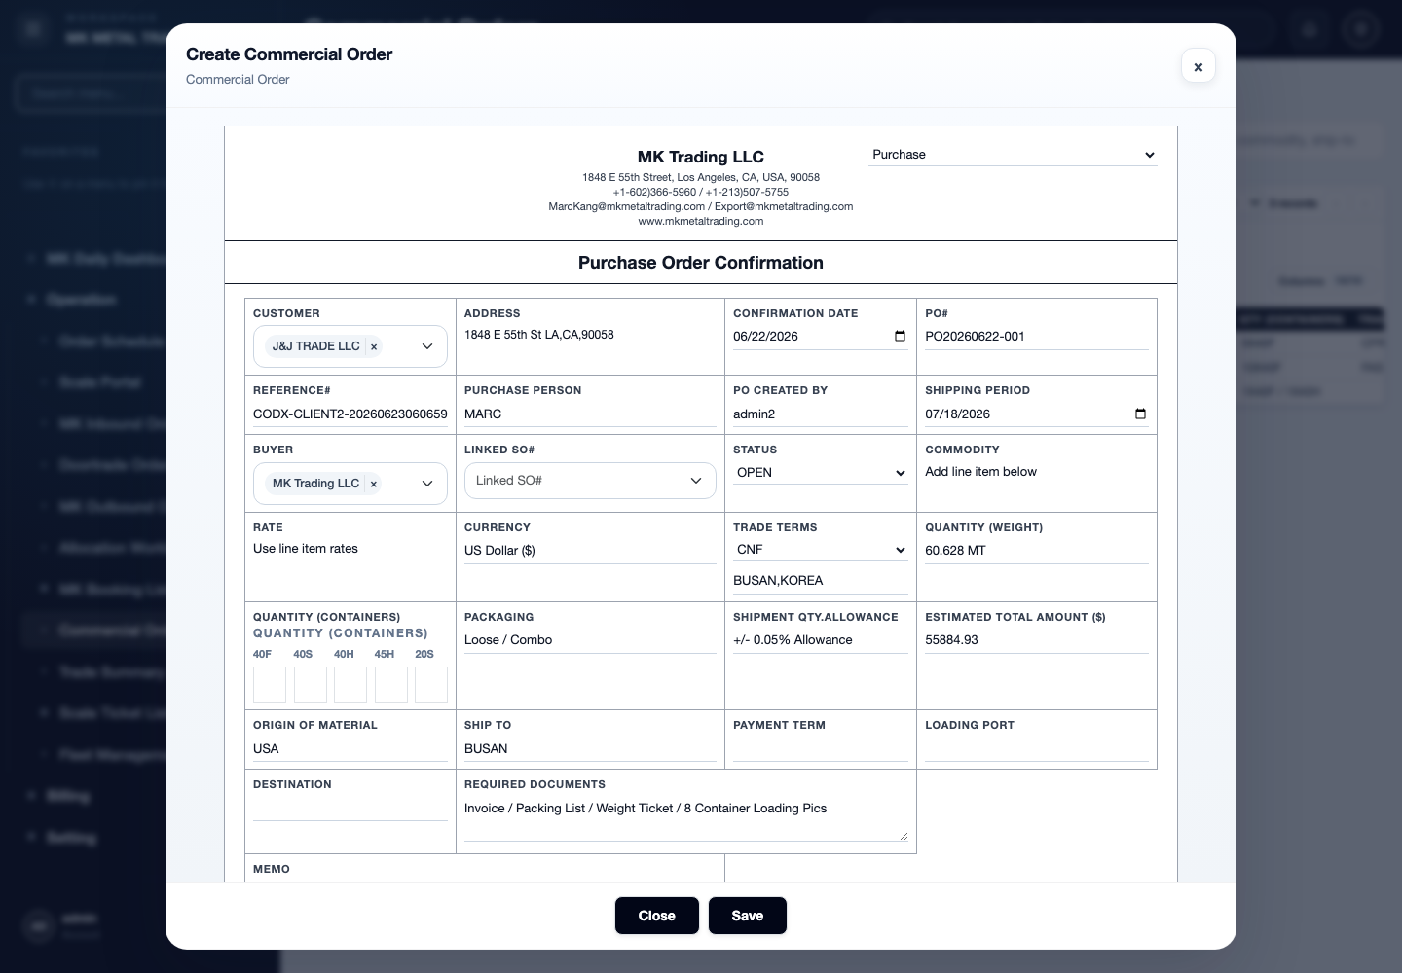Click the Purchase Order Confirmation heading

701,263
